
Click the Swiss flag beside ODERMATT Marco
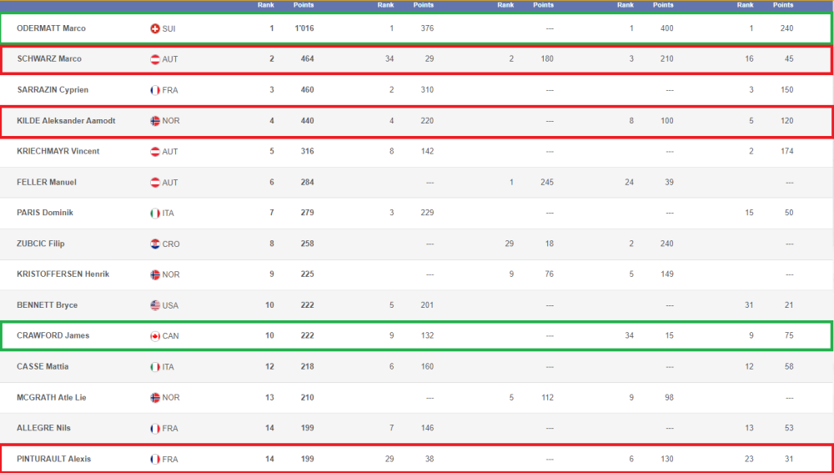(155, 28)
